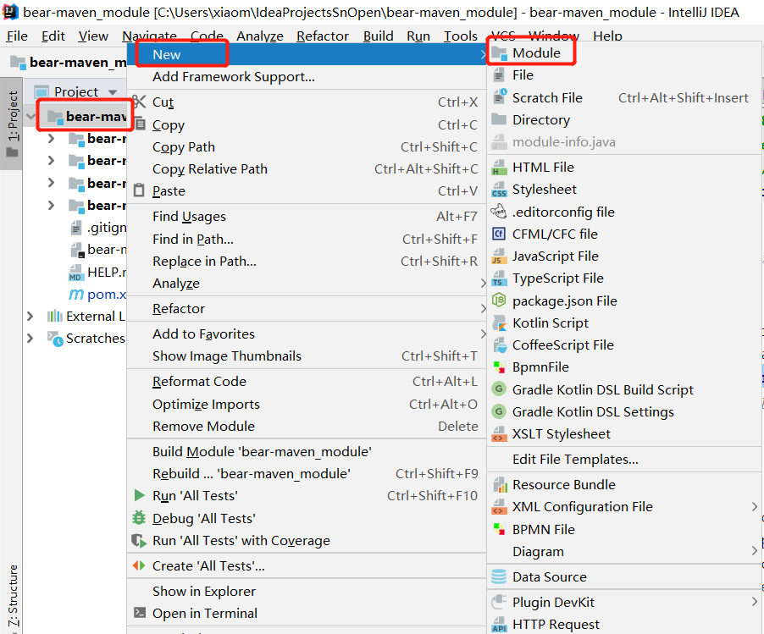Screen dimensions: 764x634
Task: Select the .gitignore file in tree
Action: (x=98, y=228)
